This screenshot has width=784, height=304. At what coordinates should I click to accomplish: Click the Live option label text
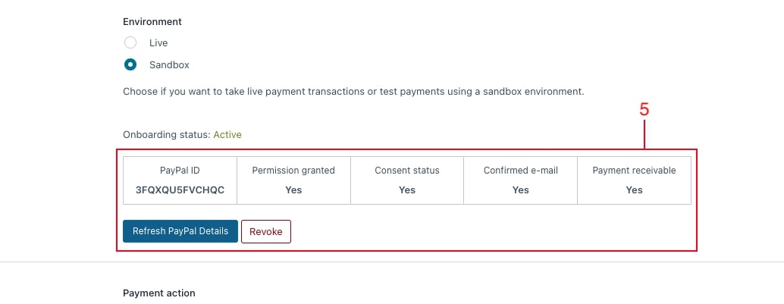pos(158,43)
